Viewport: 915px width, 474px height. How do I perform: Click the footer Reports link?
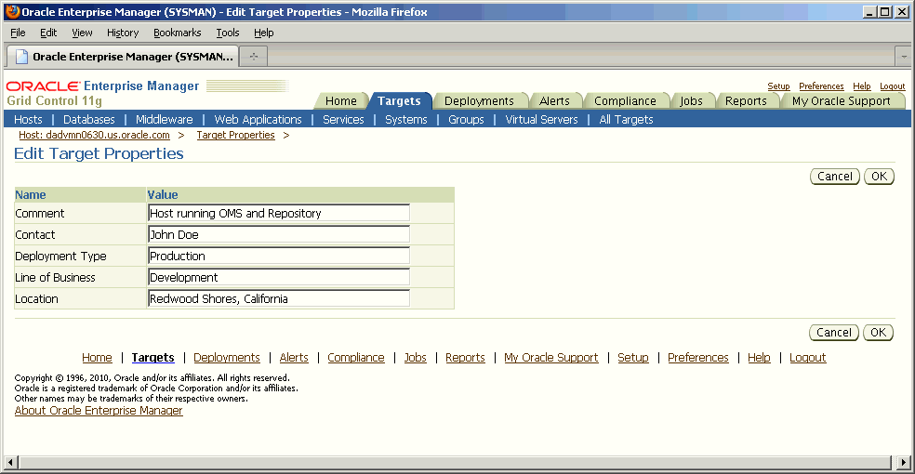(465, 358)
